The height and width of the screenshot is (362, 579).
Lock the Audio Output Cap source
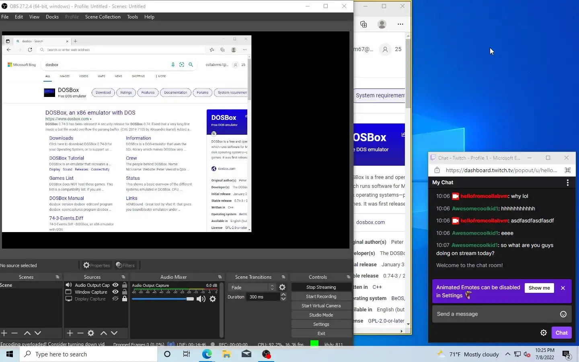pos(125,285)
